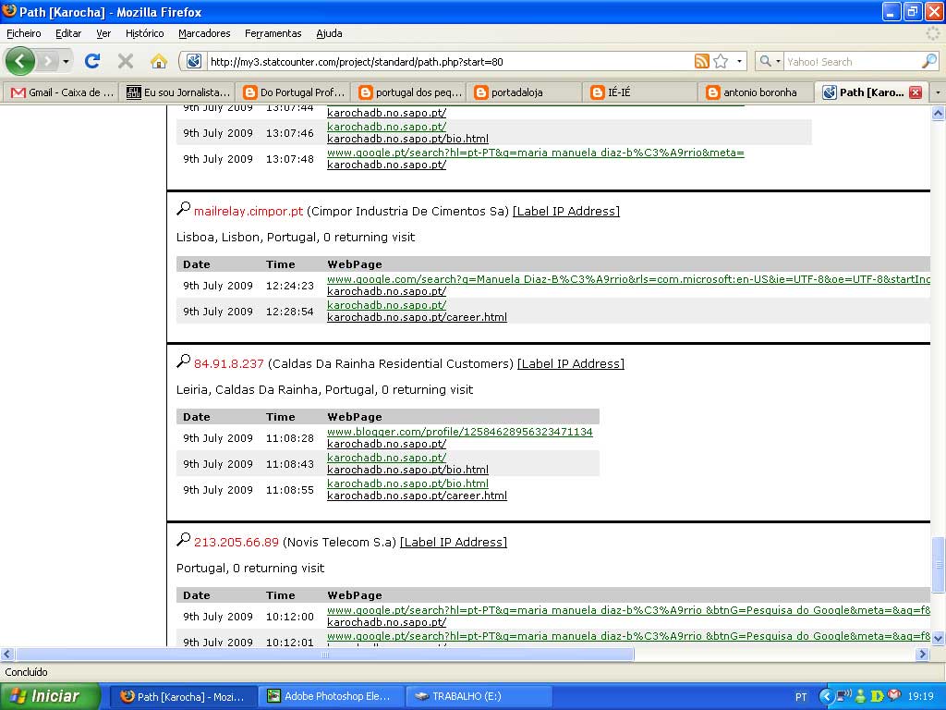Select Path [Karocha] - Mozi... taskbar button
Image resolution: width=946 pixels, height=710 pixels.
[x=184, y=697]
